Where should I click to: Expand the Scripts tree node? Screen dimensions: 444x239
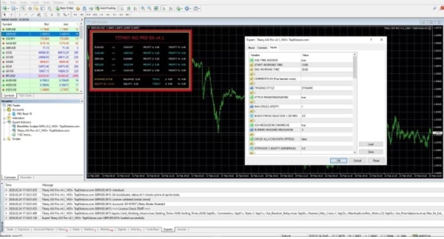tap(4, 139)
